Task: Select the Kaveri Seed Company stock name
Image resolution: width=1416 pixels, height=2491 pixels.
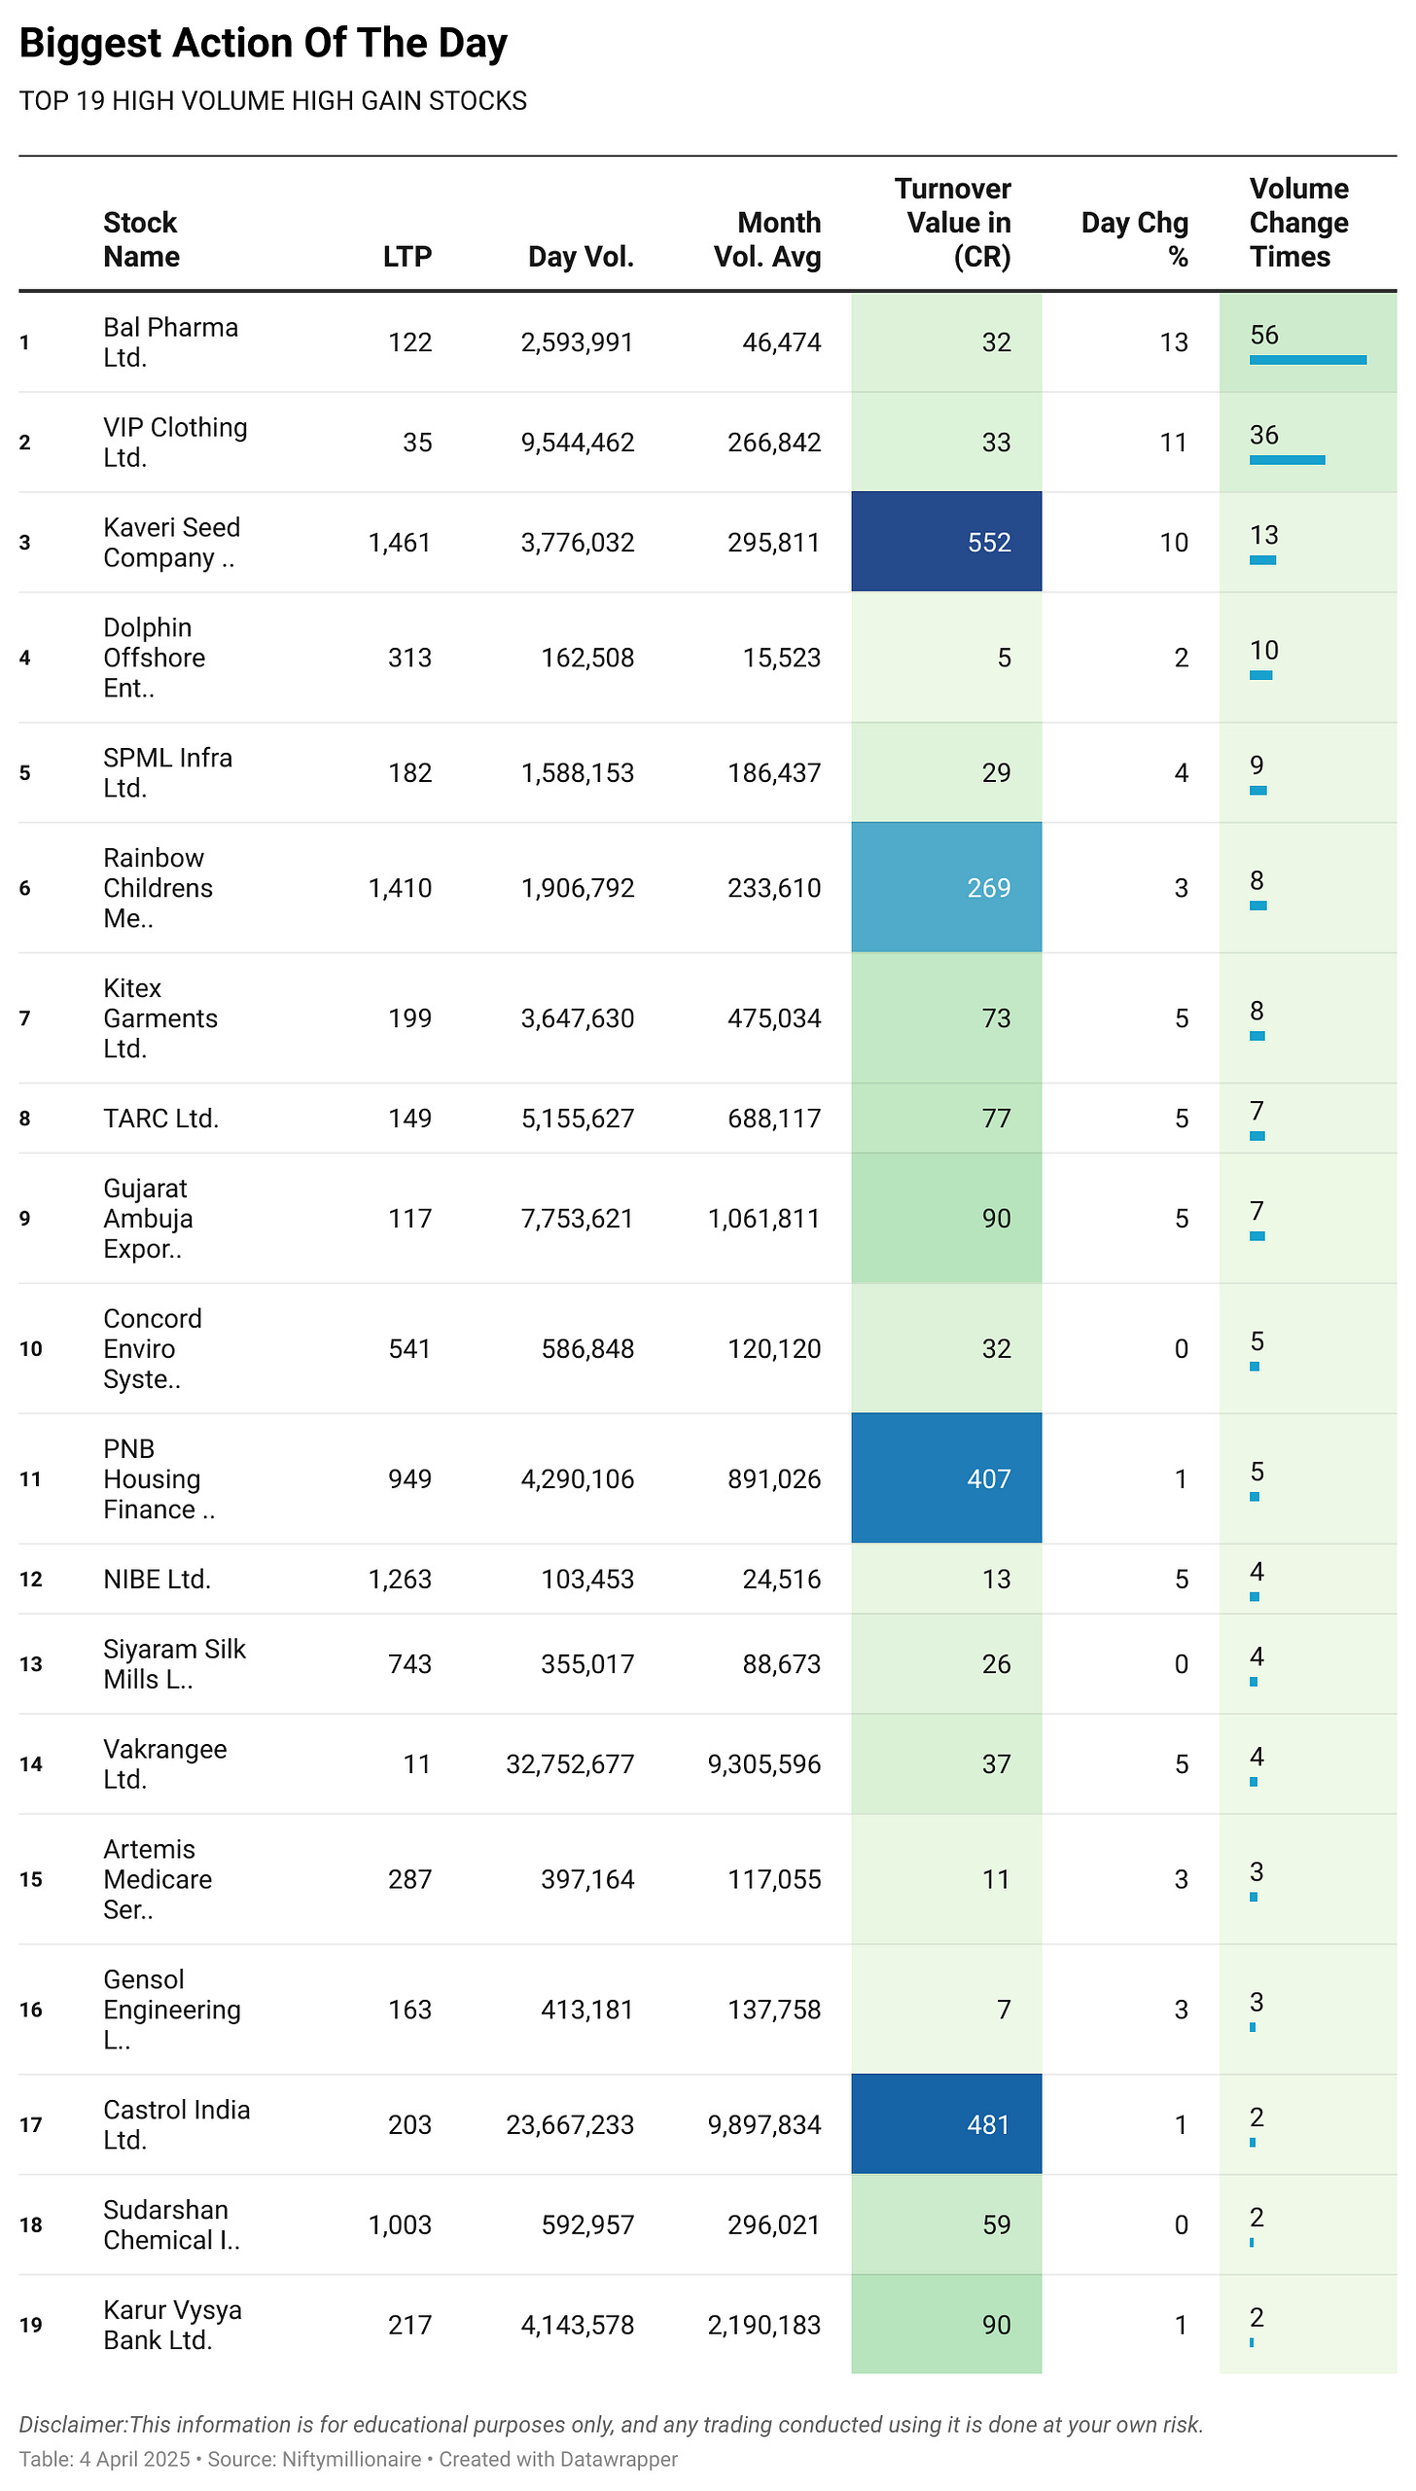Action: pyautogui.click(x=171, y=543)
